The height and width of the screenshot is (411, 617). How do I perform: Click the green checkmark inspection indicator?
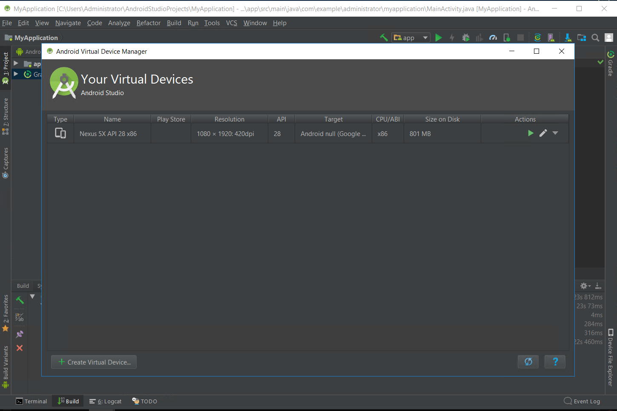pos(600,62)
